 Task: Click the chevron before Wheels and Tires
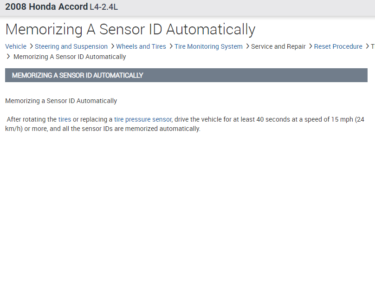coord(112,46)
